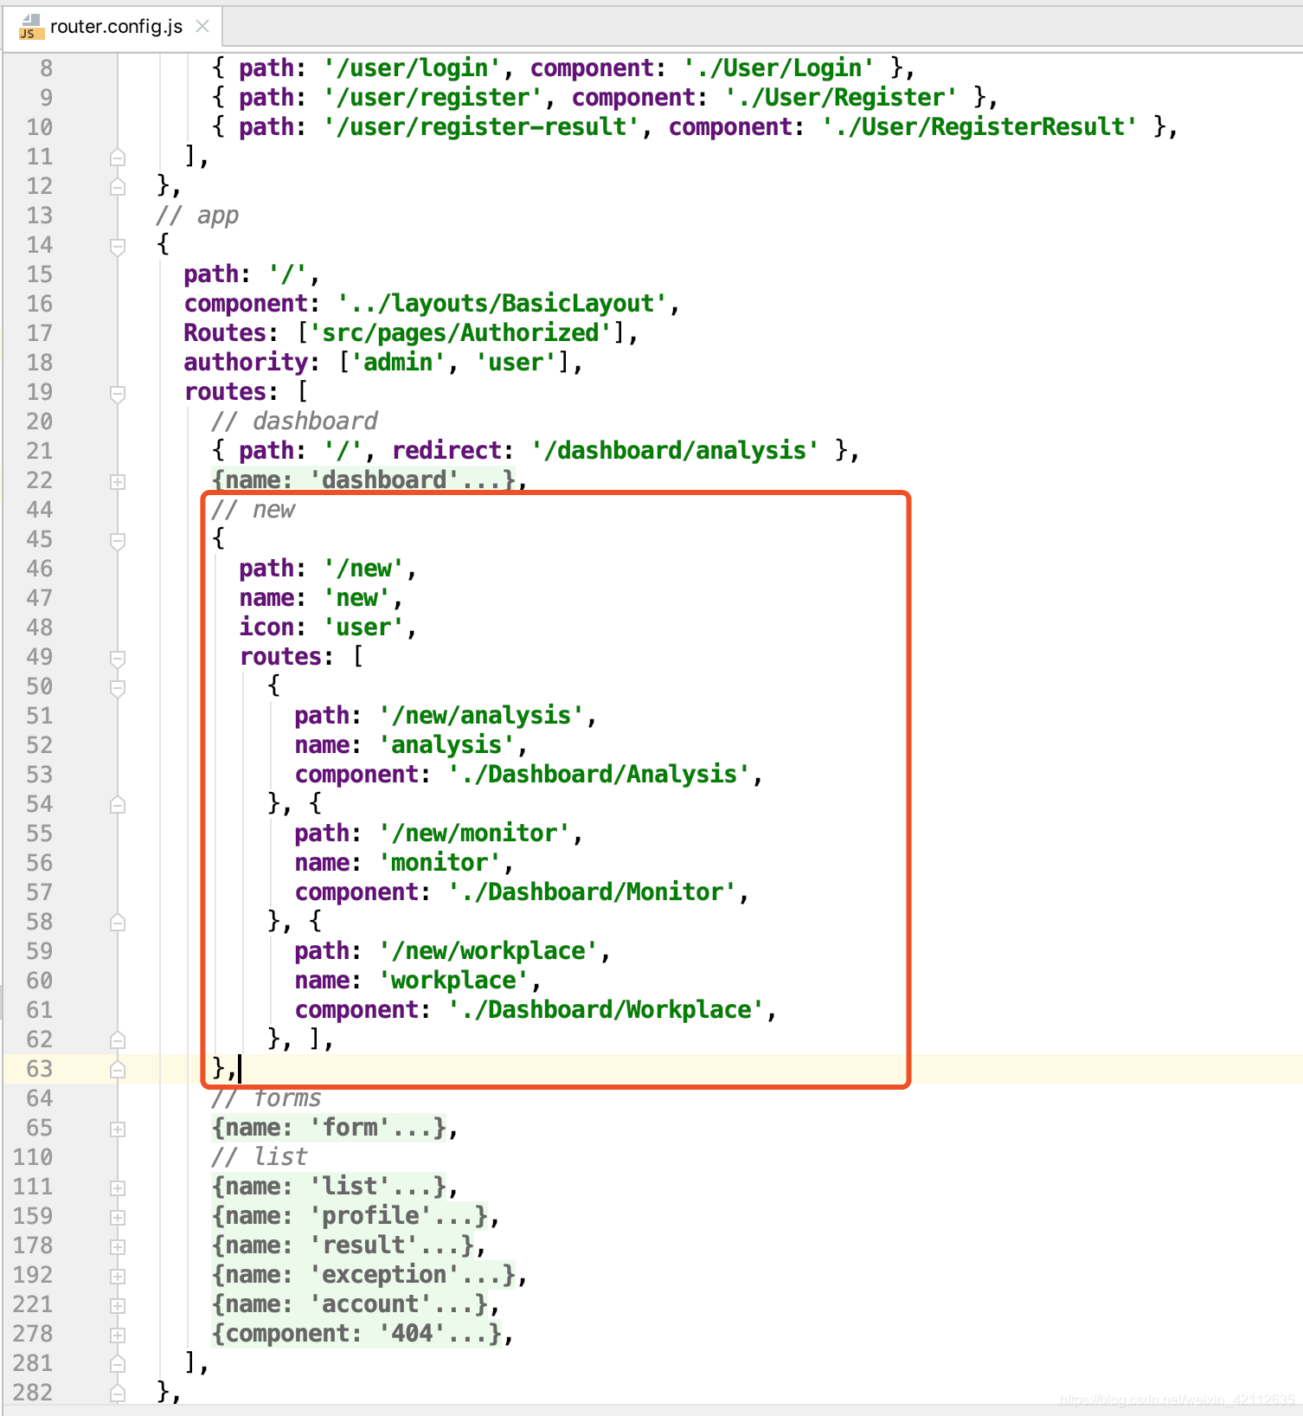This screenshot has height=1416, width=1303.
Task: Click the './User/RegisterResult' string
Action: coord(979,127)
